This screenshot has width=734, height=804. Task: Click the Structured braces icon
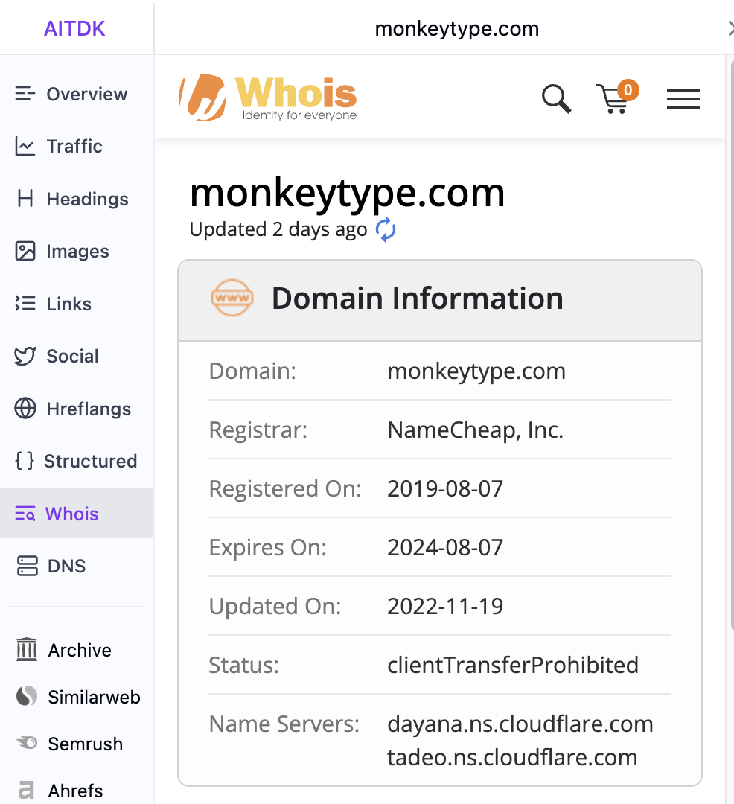tap(24, 461)
